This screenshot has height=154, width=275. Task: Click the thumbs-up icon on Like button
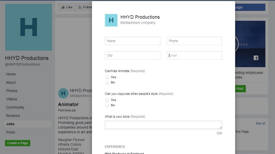point(63,7)
